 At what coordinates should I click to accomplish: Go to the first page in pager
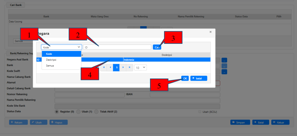(x=104, y=68)
